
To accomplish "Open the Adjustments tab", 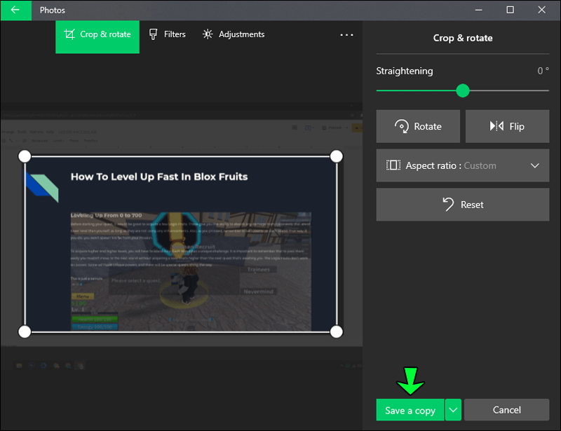I will (234, 34).
